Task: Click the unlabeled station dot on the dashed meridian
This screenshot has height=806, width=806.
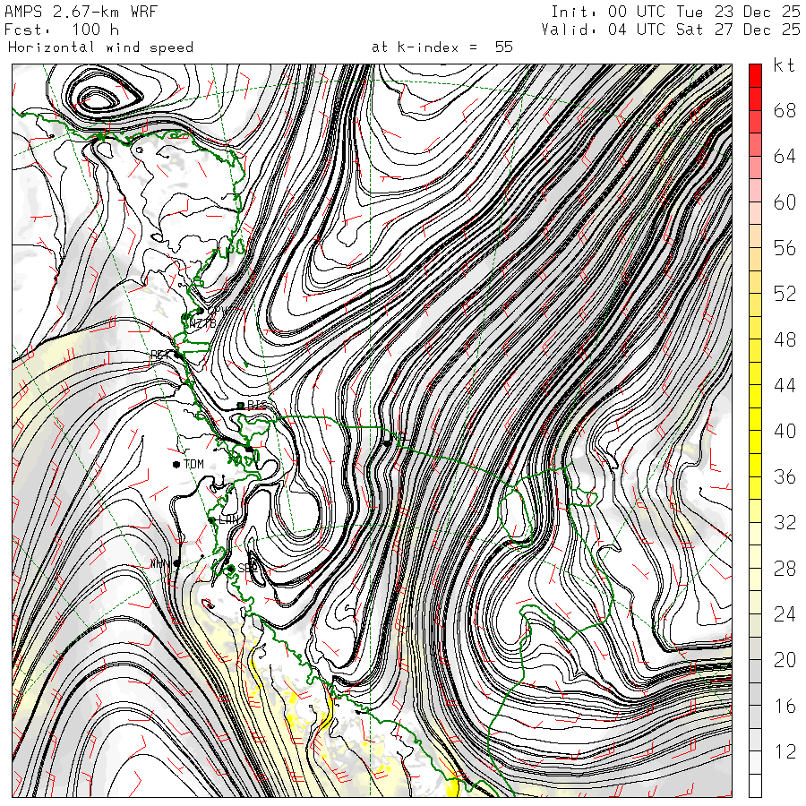Action: pos(387,442)
